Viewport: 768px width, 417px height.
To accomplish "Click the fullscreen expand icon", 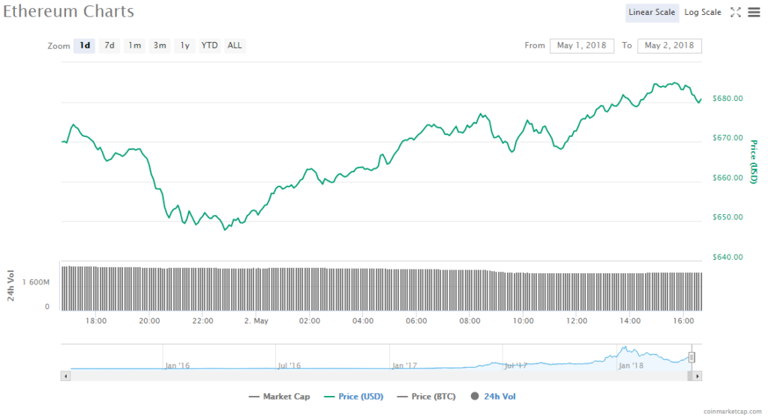I will (736, 12).
